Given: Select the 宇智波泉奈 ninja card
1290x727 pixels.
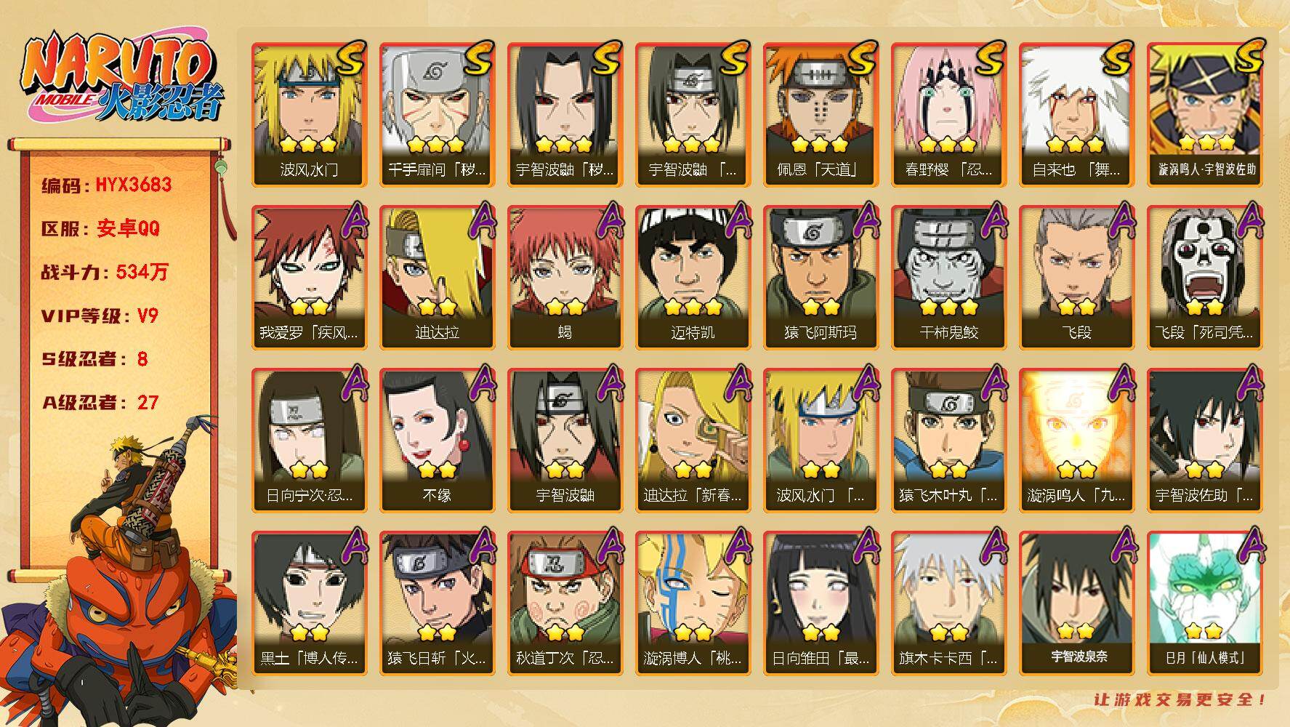Looking at the screenshot, I should click(x=1076, y=603).
